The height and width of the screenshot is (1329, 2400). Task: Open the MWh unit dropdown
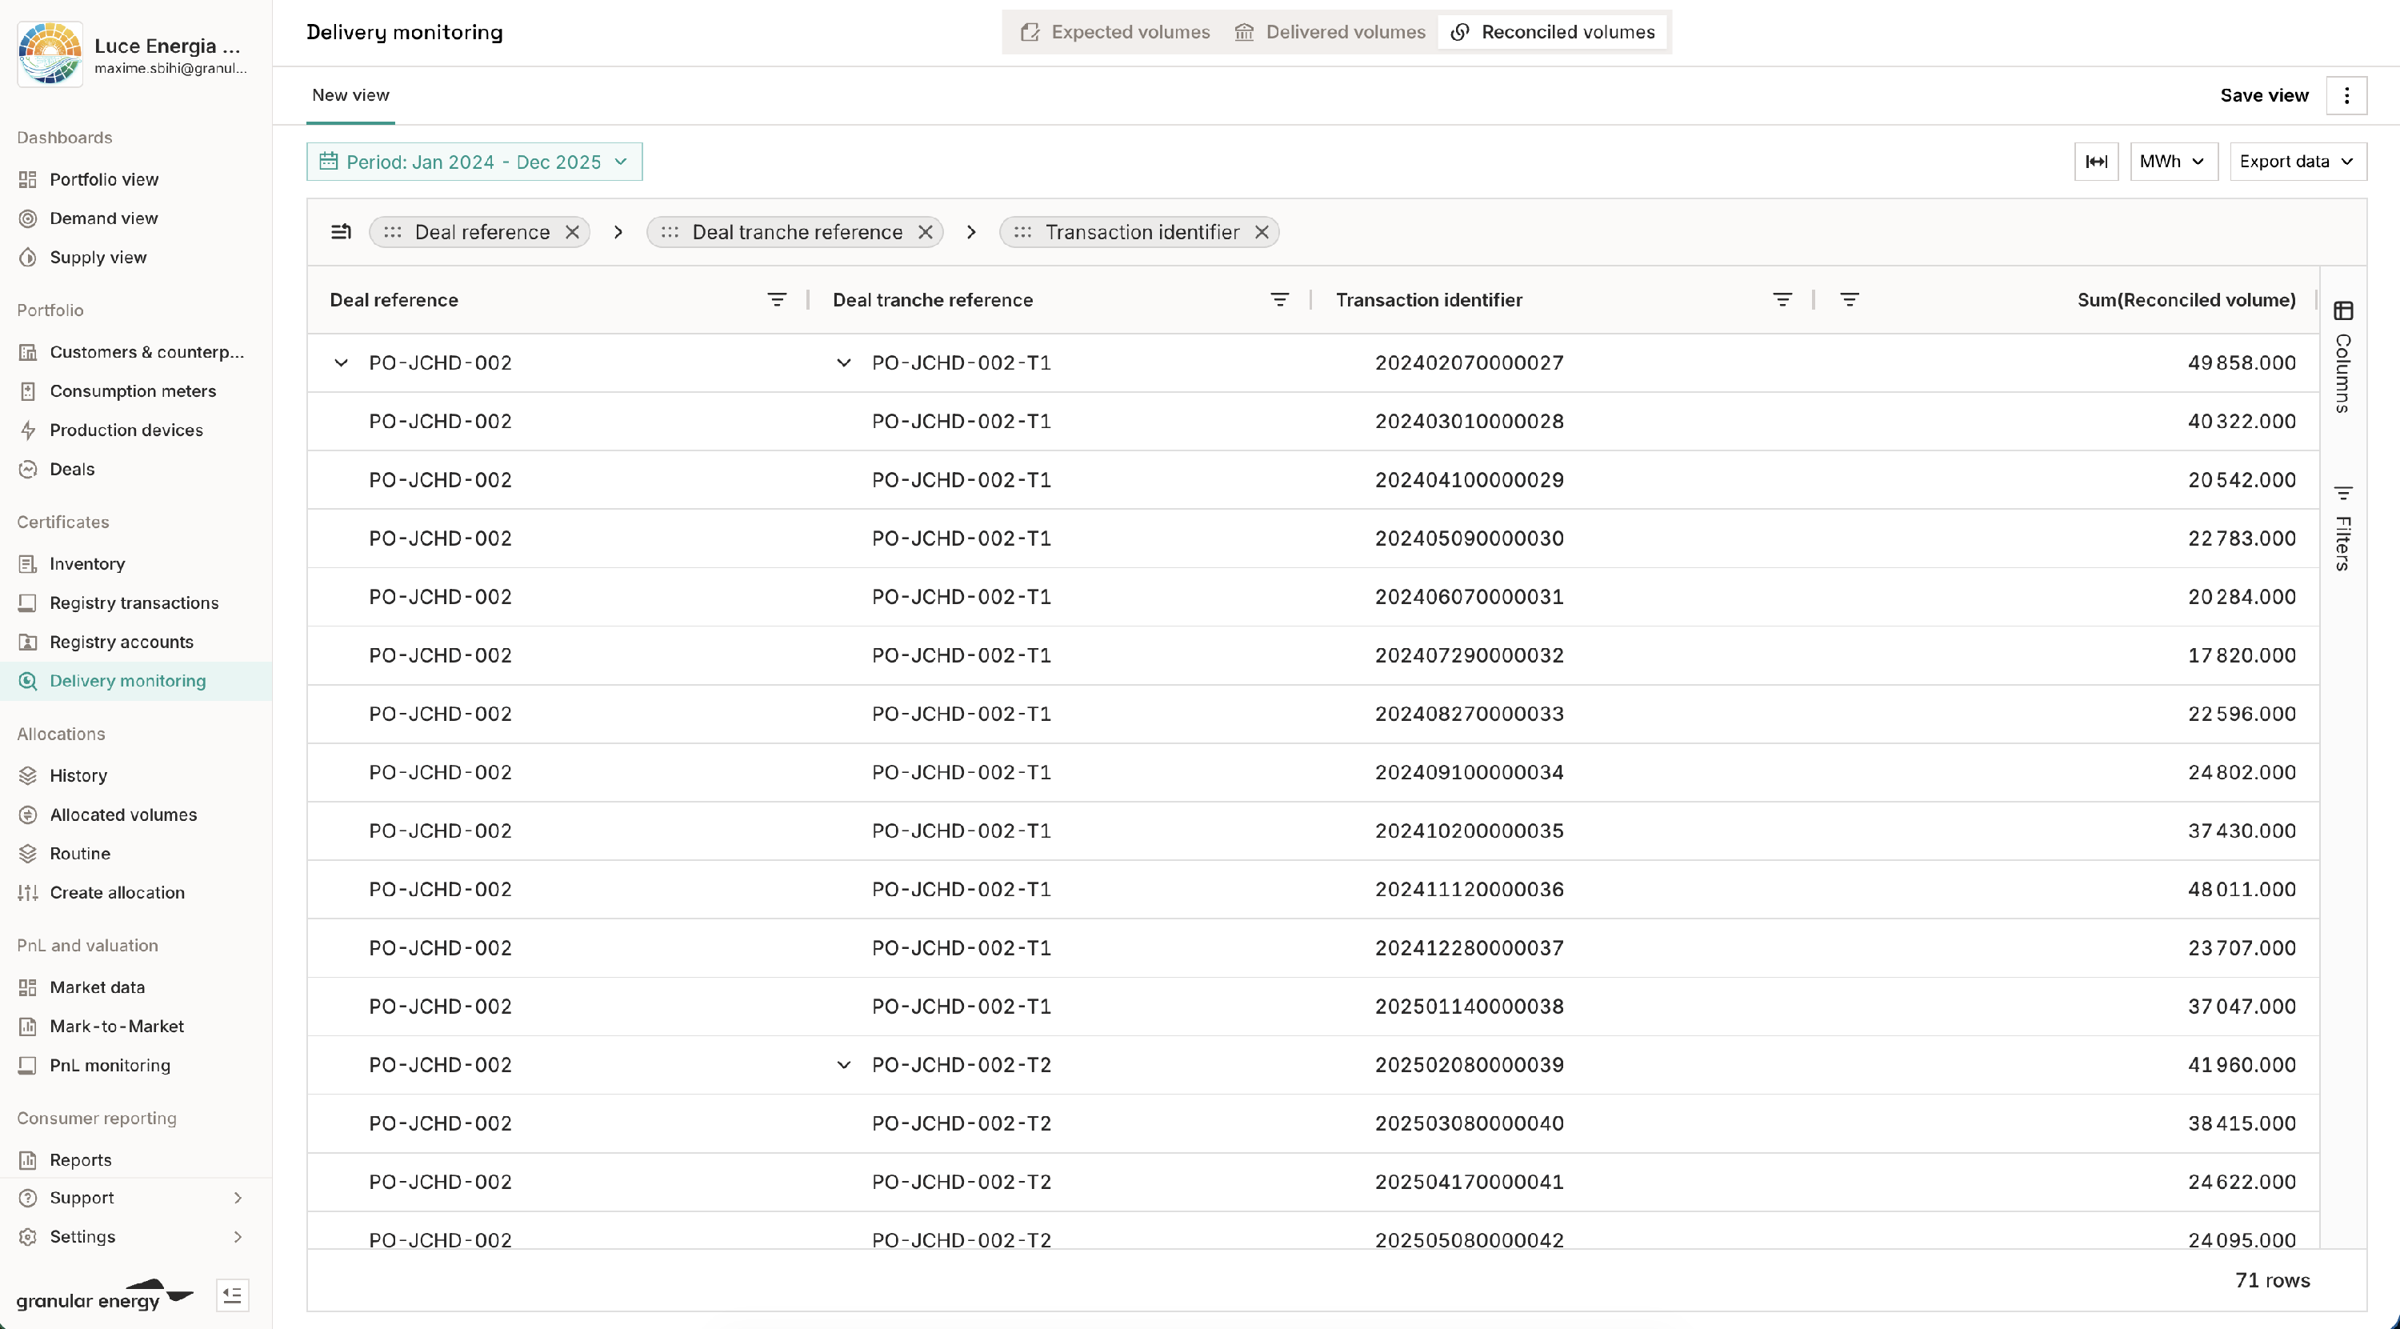(x=2173, y=162)
